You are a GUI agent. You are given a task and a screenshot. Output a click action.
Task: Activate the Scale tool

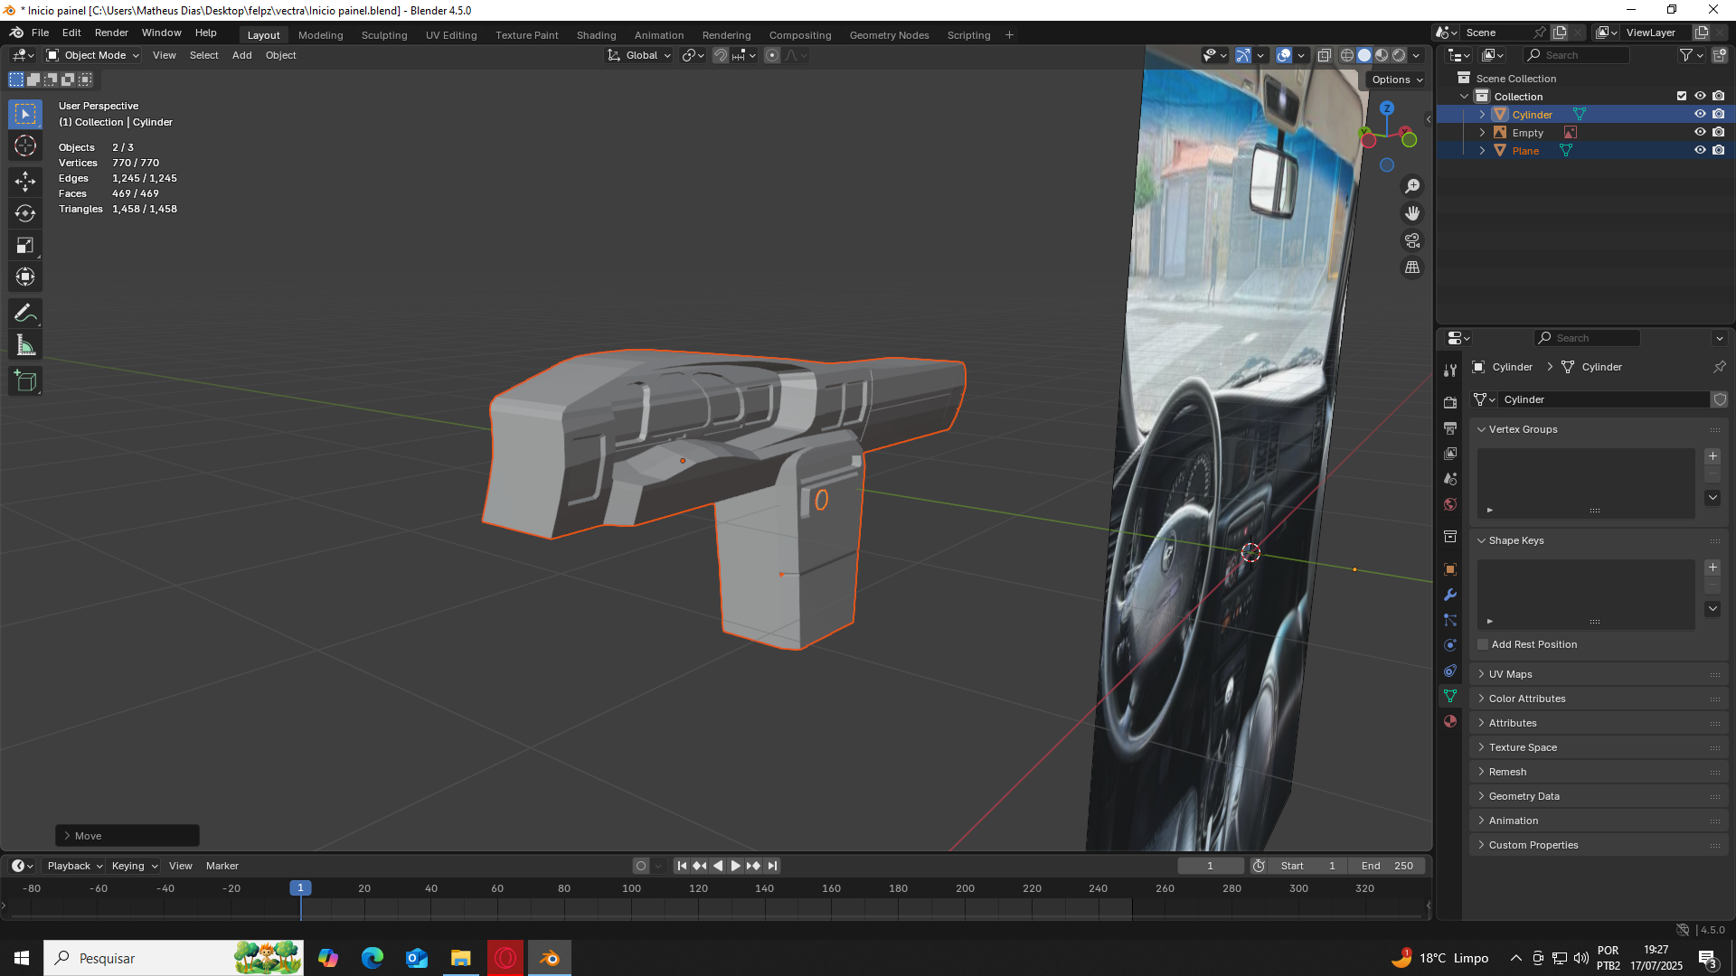(x=25, y=245)
